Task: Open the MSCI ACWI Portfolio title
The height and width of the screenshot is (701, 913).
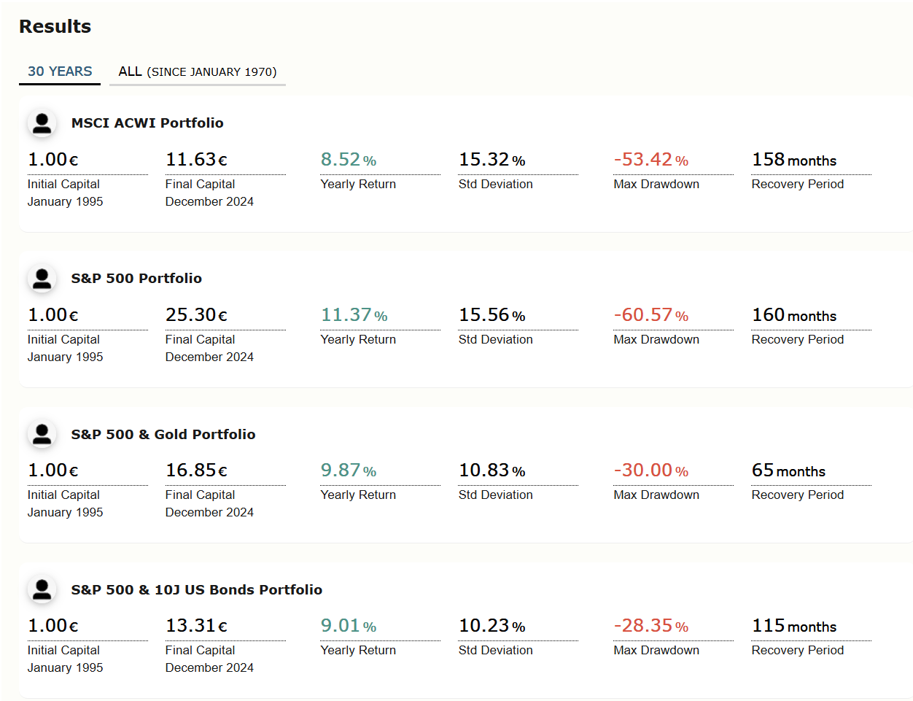Action: point(147,123)
